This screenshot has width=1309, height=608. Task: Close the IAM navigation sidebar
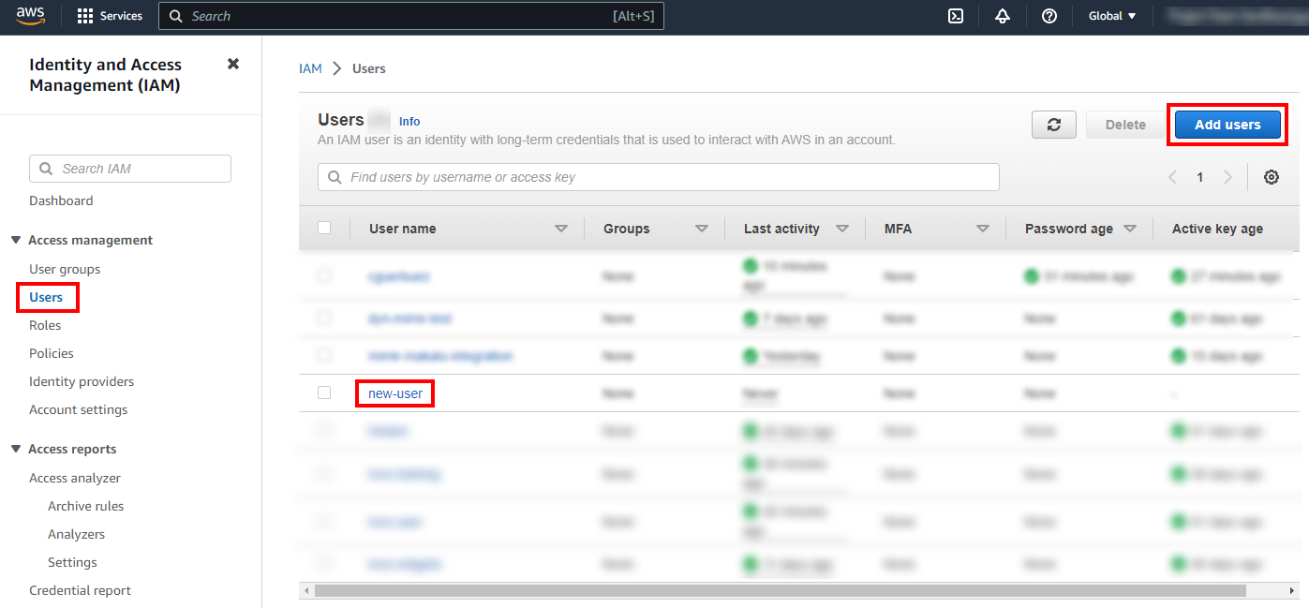tap(233, 64)
